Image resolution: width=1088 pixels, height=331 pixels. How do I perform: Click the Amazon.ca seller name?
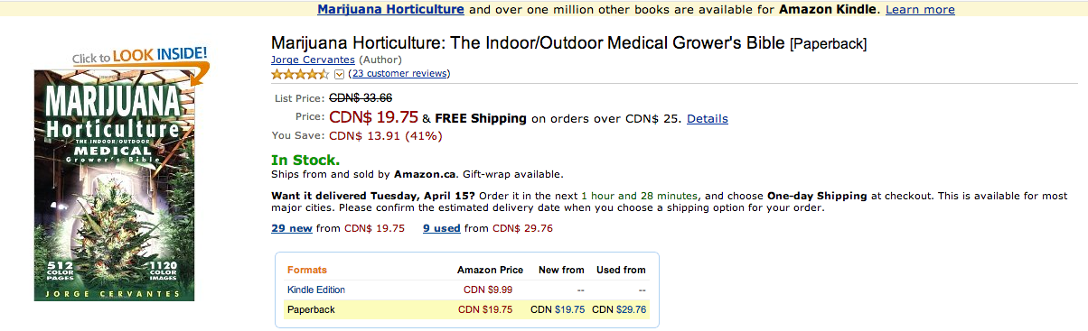tap(424, 174)
